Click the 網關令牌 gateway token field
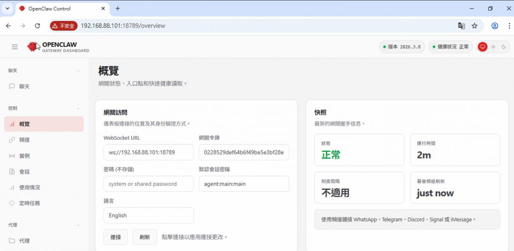This screenshot has height=251, width=514. [x=244, y=152]
